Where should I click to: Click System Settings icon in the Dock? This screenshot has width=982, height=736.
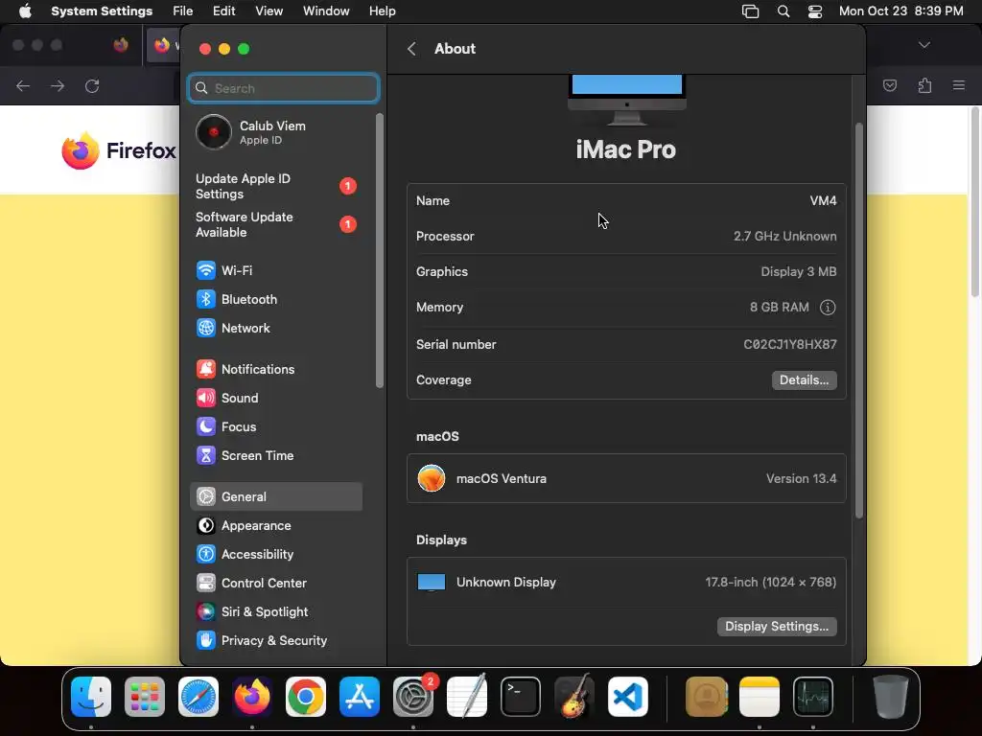pos(413,697)
